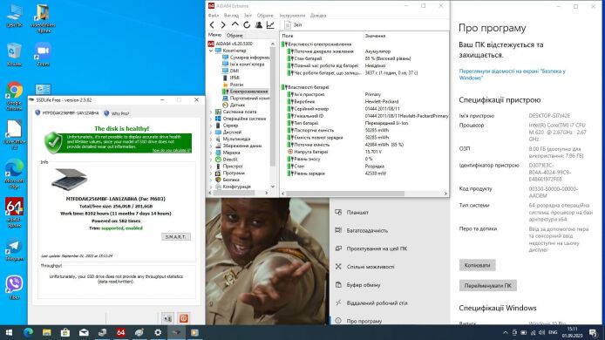Open Microsoft Edge desktop shortcut
This screenshot has height=340, width=605.
click(x=14, y=174)
